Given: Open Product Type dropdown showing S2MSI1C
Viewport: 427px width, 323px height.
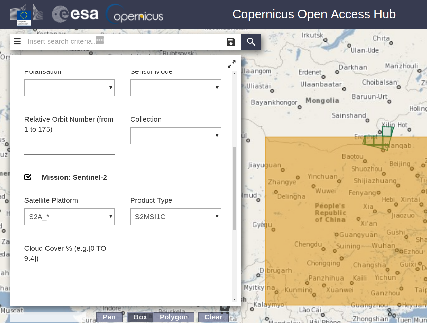Looking at the screenshot, I should point(176,216).
